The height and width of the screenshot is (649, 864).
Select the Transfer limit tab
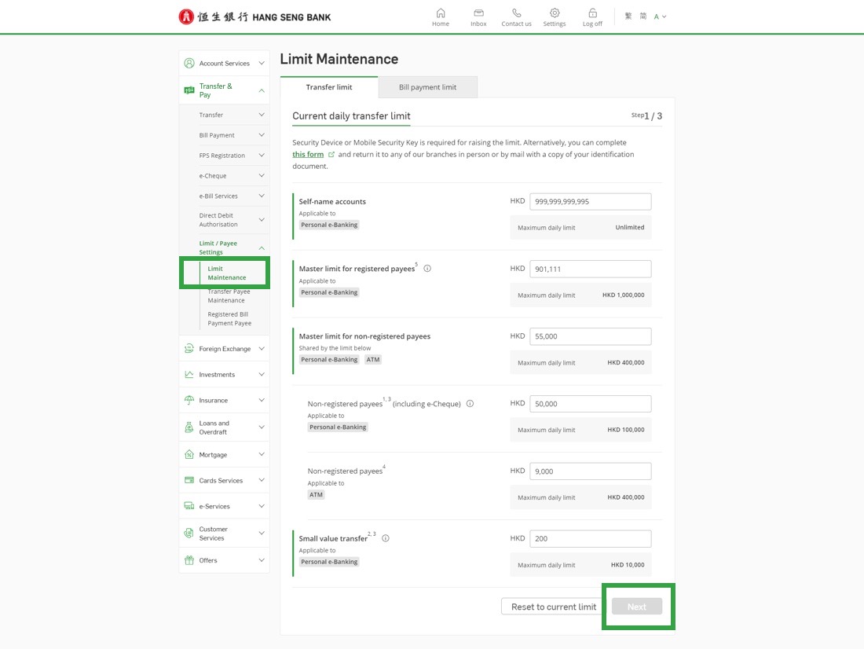click(329, 87)
